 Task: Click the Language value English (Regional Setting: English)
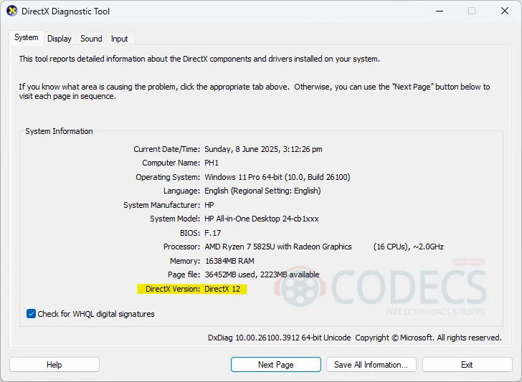coord(262,191)
